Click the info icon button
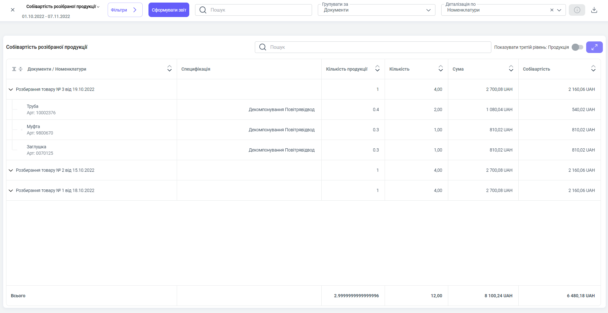The width and height of the screenshot is (608, 313). pyautogui.click(x=577, y=10)
